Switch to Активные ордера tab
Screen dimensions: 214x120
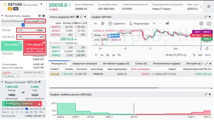coord(116,63)
